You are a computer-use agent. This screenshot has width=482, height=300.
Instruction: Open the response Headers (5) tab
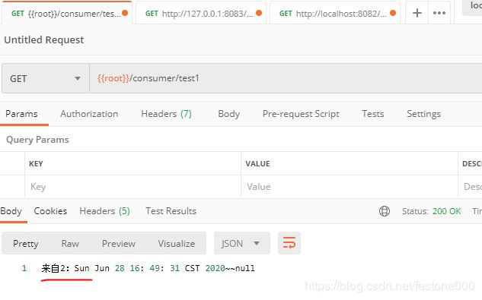[104, 211]
